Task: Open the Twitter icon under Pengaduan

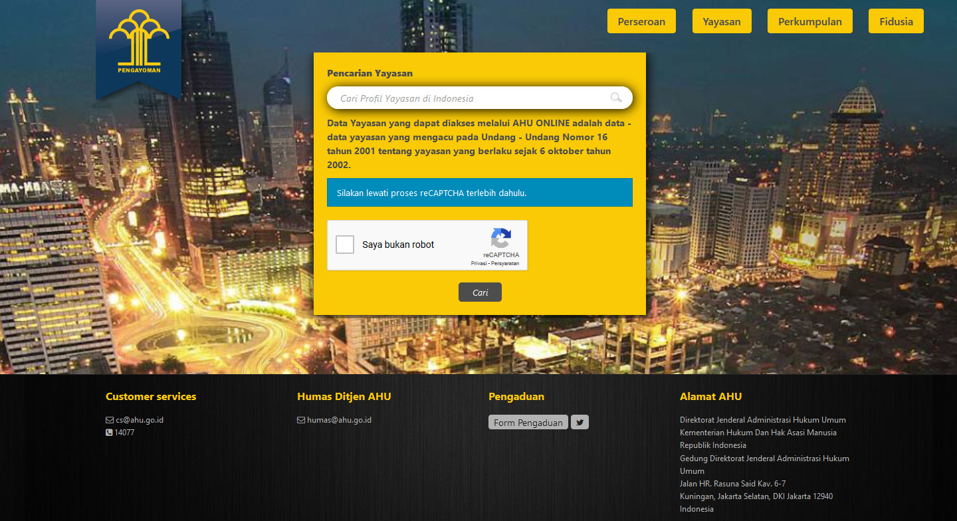Action: (580, 422)
